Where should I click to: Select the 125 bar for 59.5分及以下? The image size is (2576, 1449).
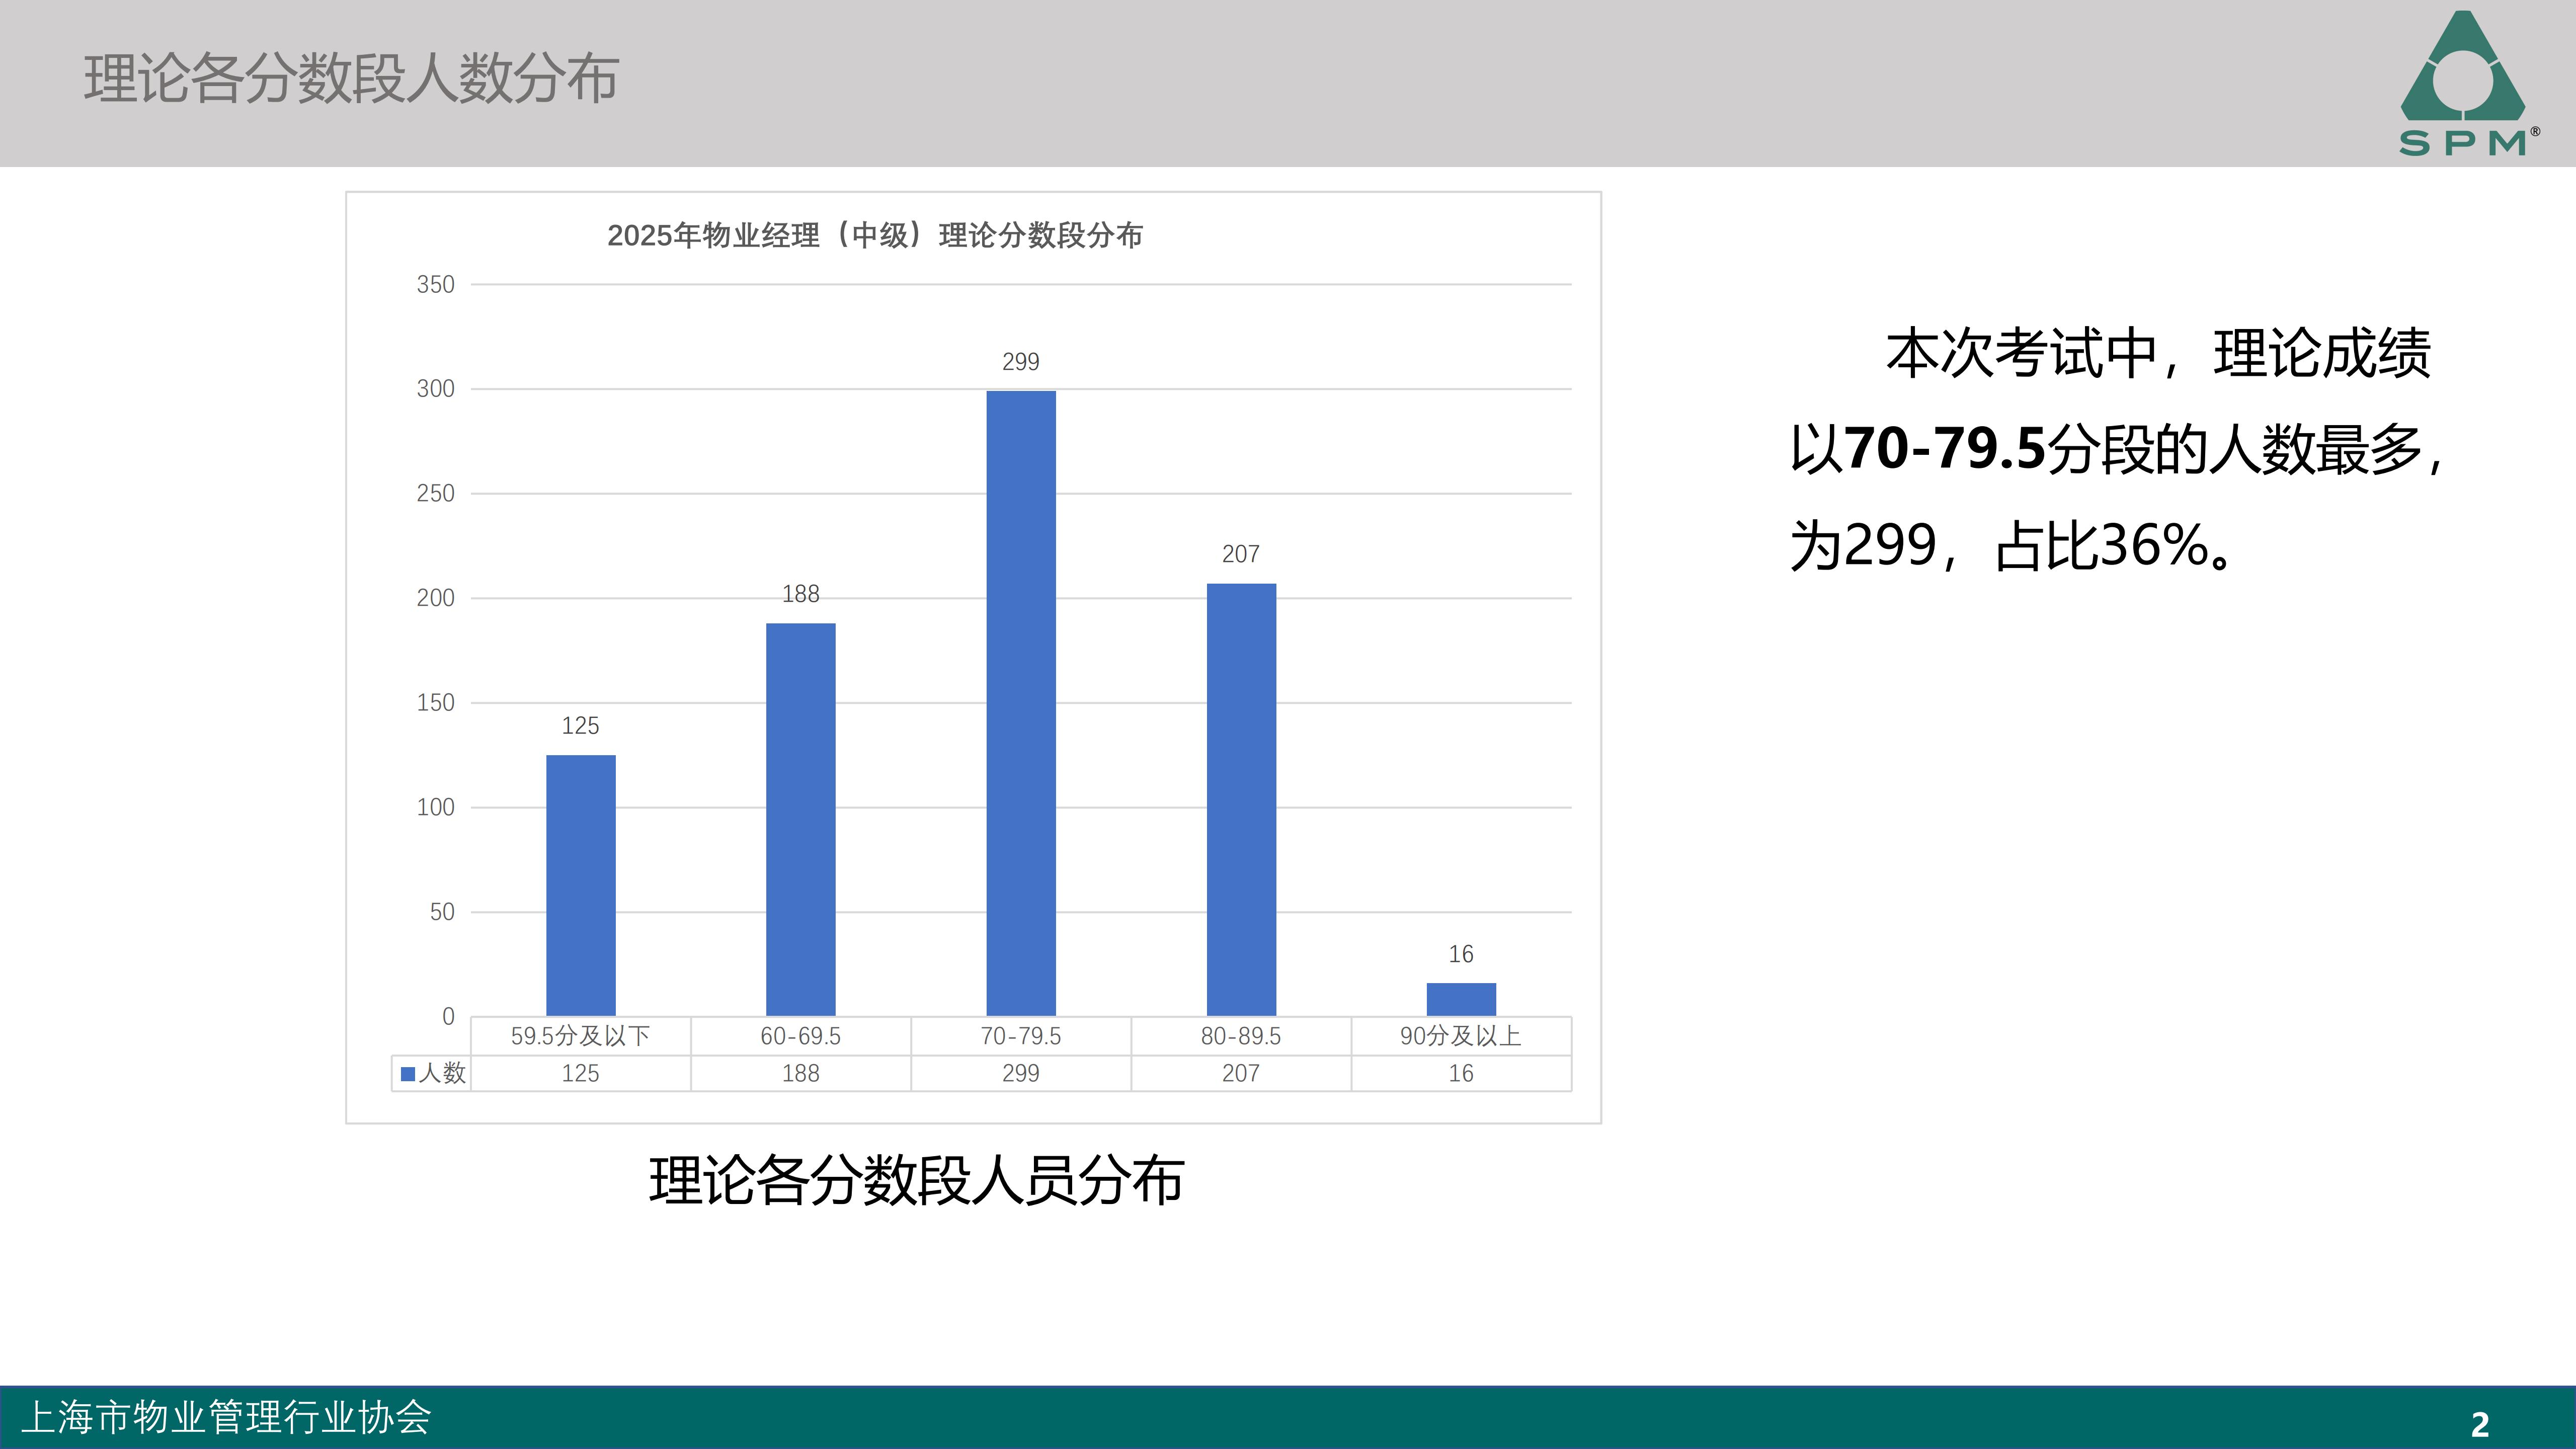[x=580, y=885]
